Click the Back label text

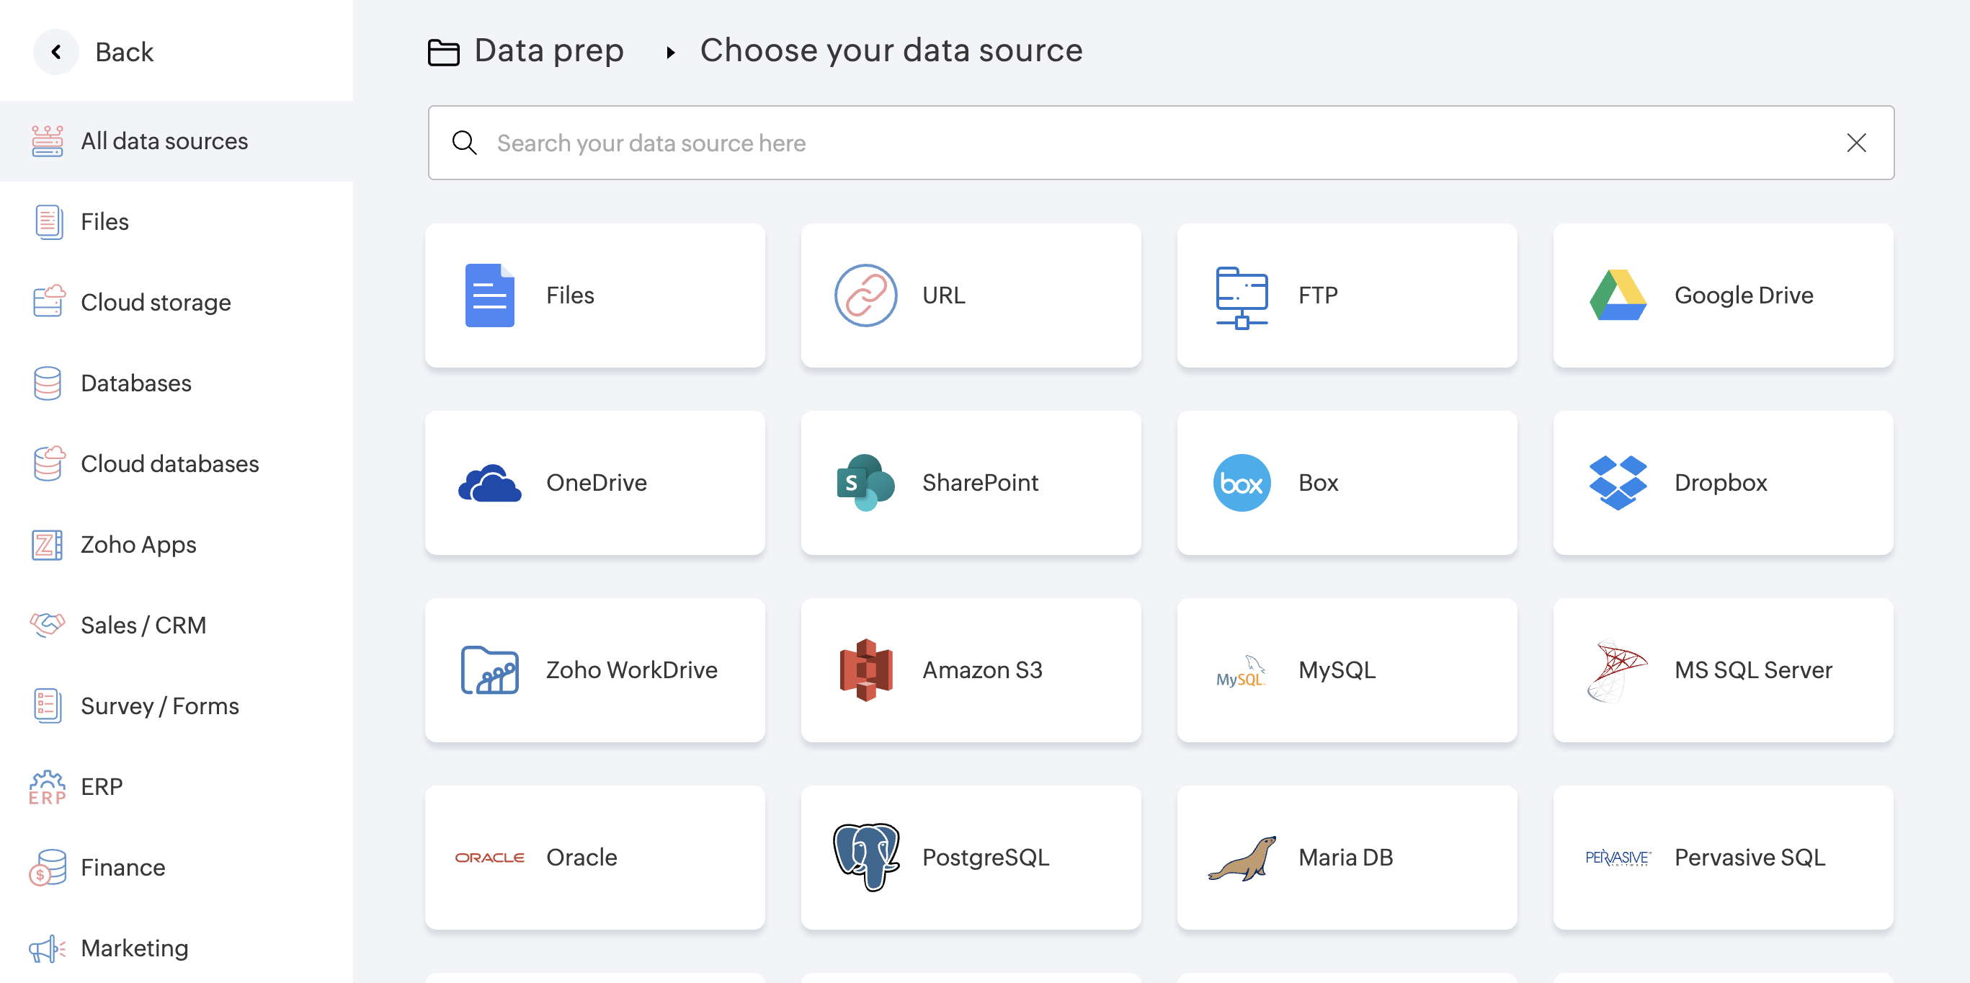click(x=124, y=52)
